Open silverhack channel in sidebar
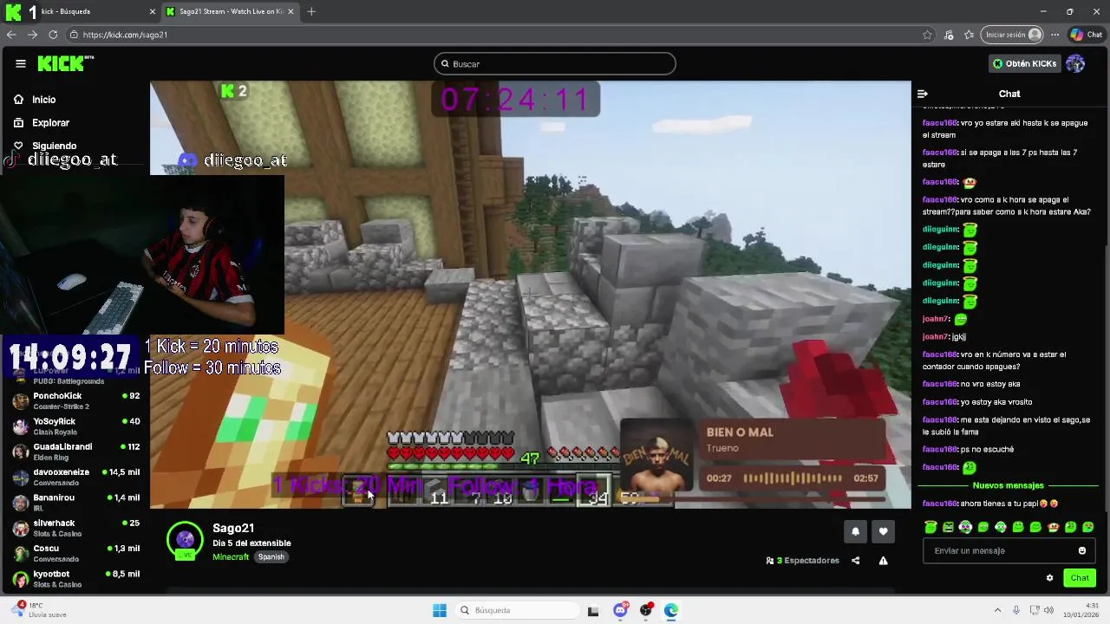Image resolution: width=1110 pixels, height=624 pixels. [x=75, y=527]
